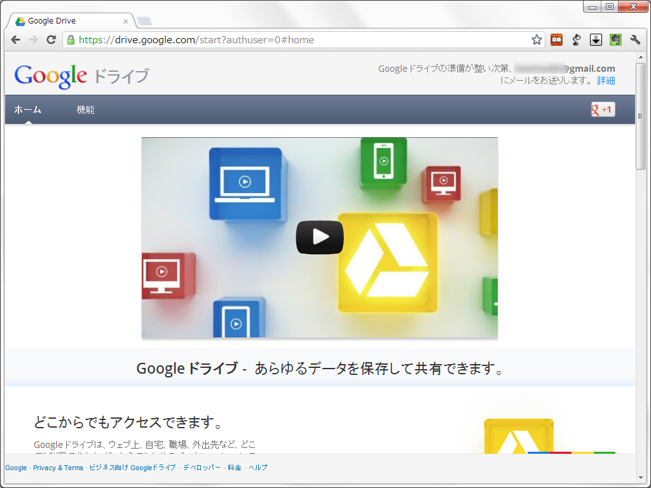Toggle the bookmark star for this page

537,39
